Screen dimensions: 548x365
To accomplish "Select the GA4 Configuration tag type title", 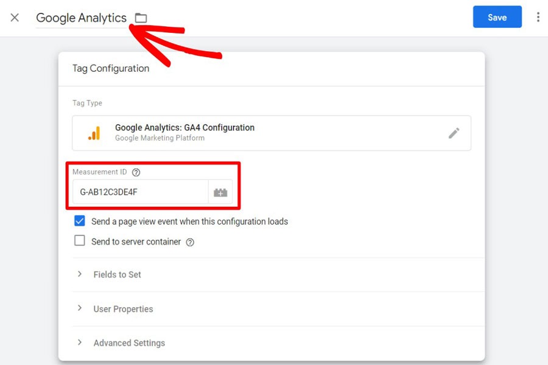I will (x=184, y=128).
